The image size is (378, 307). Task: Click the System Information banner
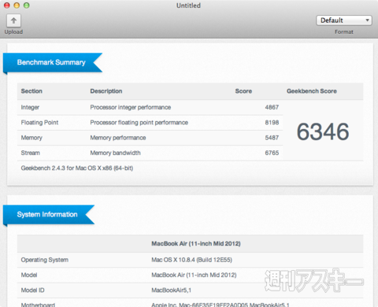[x=49, y=214]
